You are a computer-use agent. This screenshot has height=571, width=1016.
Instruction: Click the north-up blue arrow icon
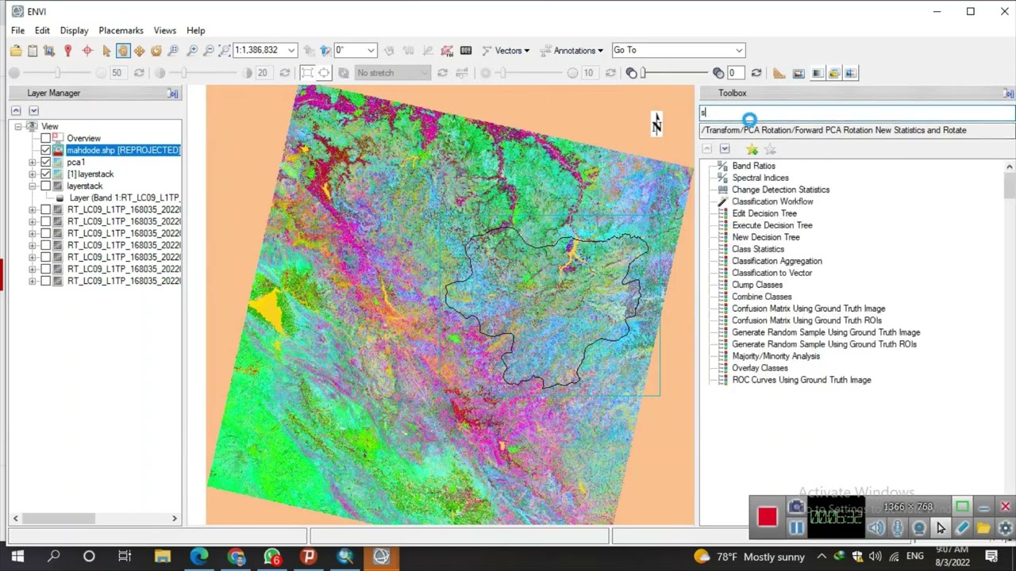pos(325,51)
